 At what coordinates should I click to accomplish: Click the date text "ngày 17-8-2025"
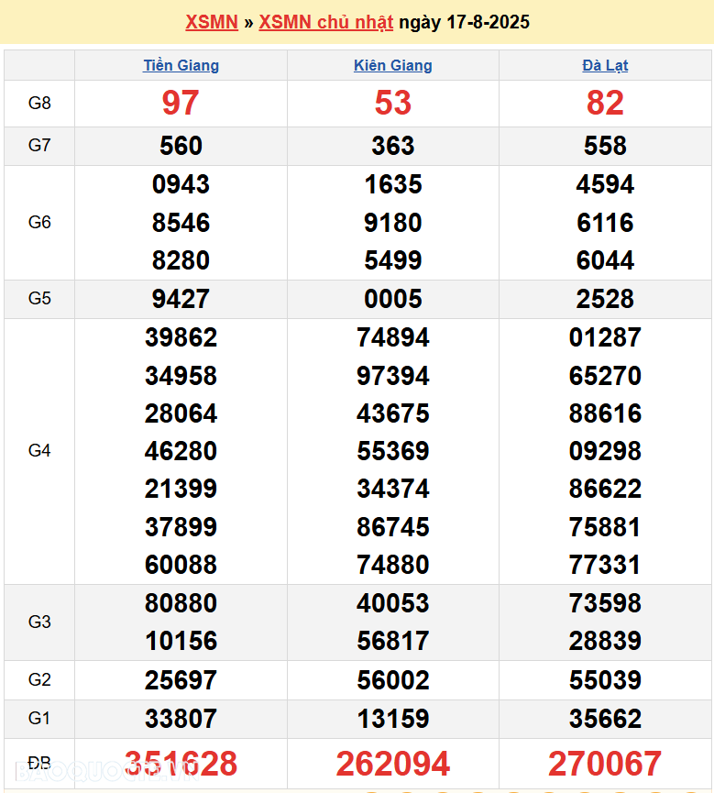click(x=464, y=22)
